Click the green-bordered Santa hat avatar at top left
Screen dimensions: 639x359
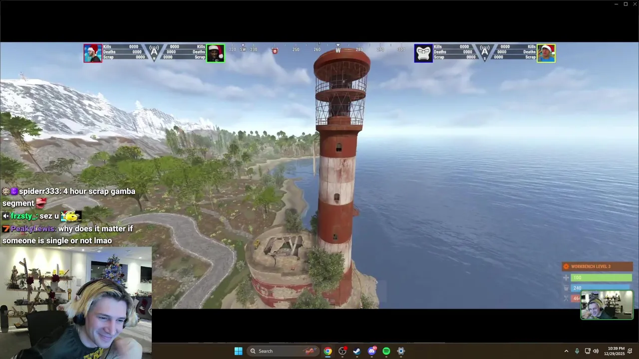216,53
